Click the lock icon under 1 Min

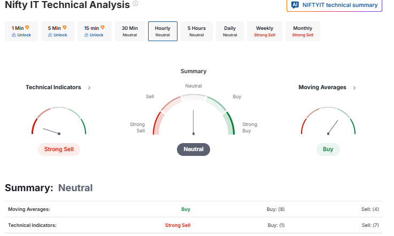[14, 35]
